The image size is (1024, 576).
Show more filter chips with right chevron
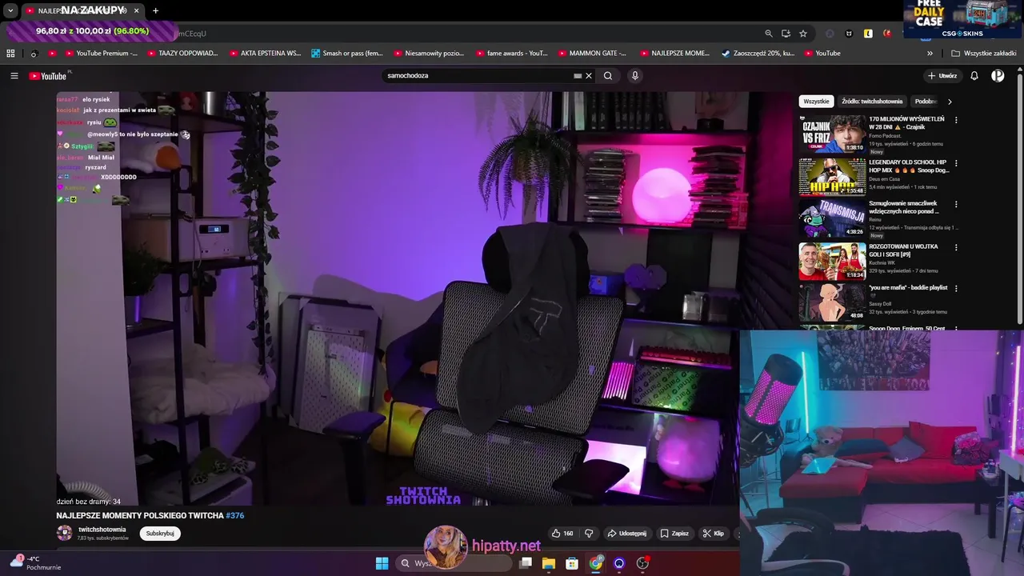(950, 102)
